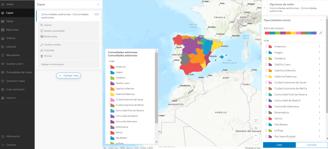Click the Crear aplicación grid icon

click(x=3, y=89)
